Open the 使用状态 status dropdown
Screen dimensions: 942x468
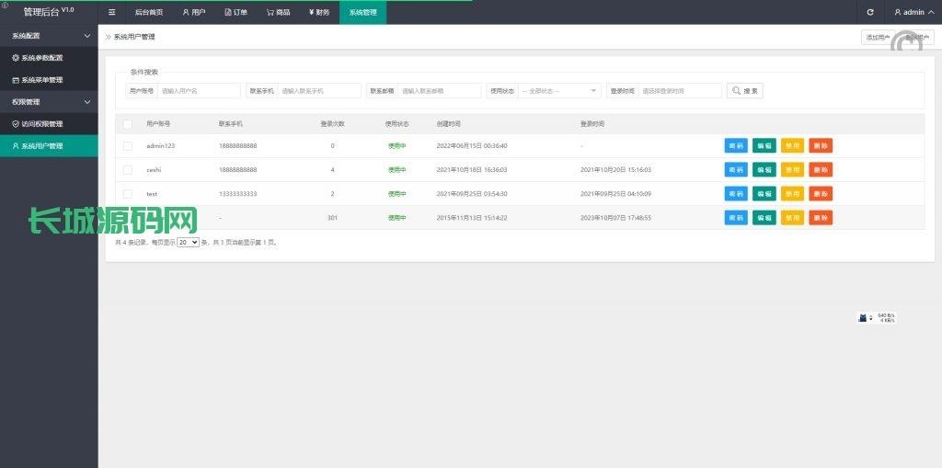point(559,91)
